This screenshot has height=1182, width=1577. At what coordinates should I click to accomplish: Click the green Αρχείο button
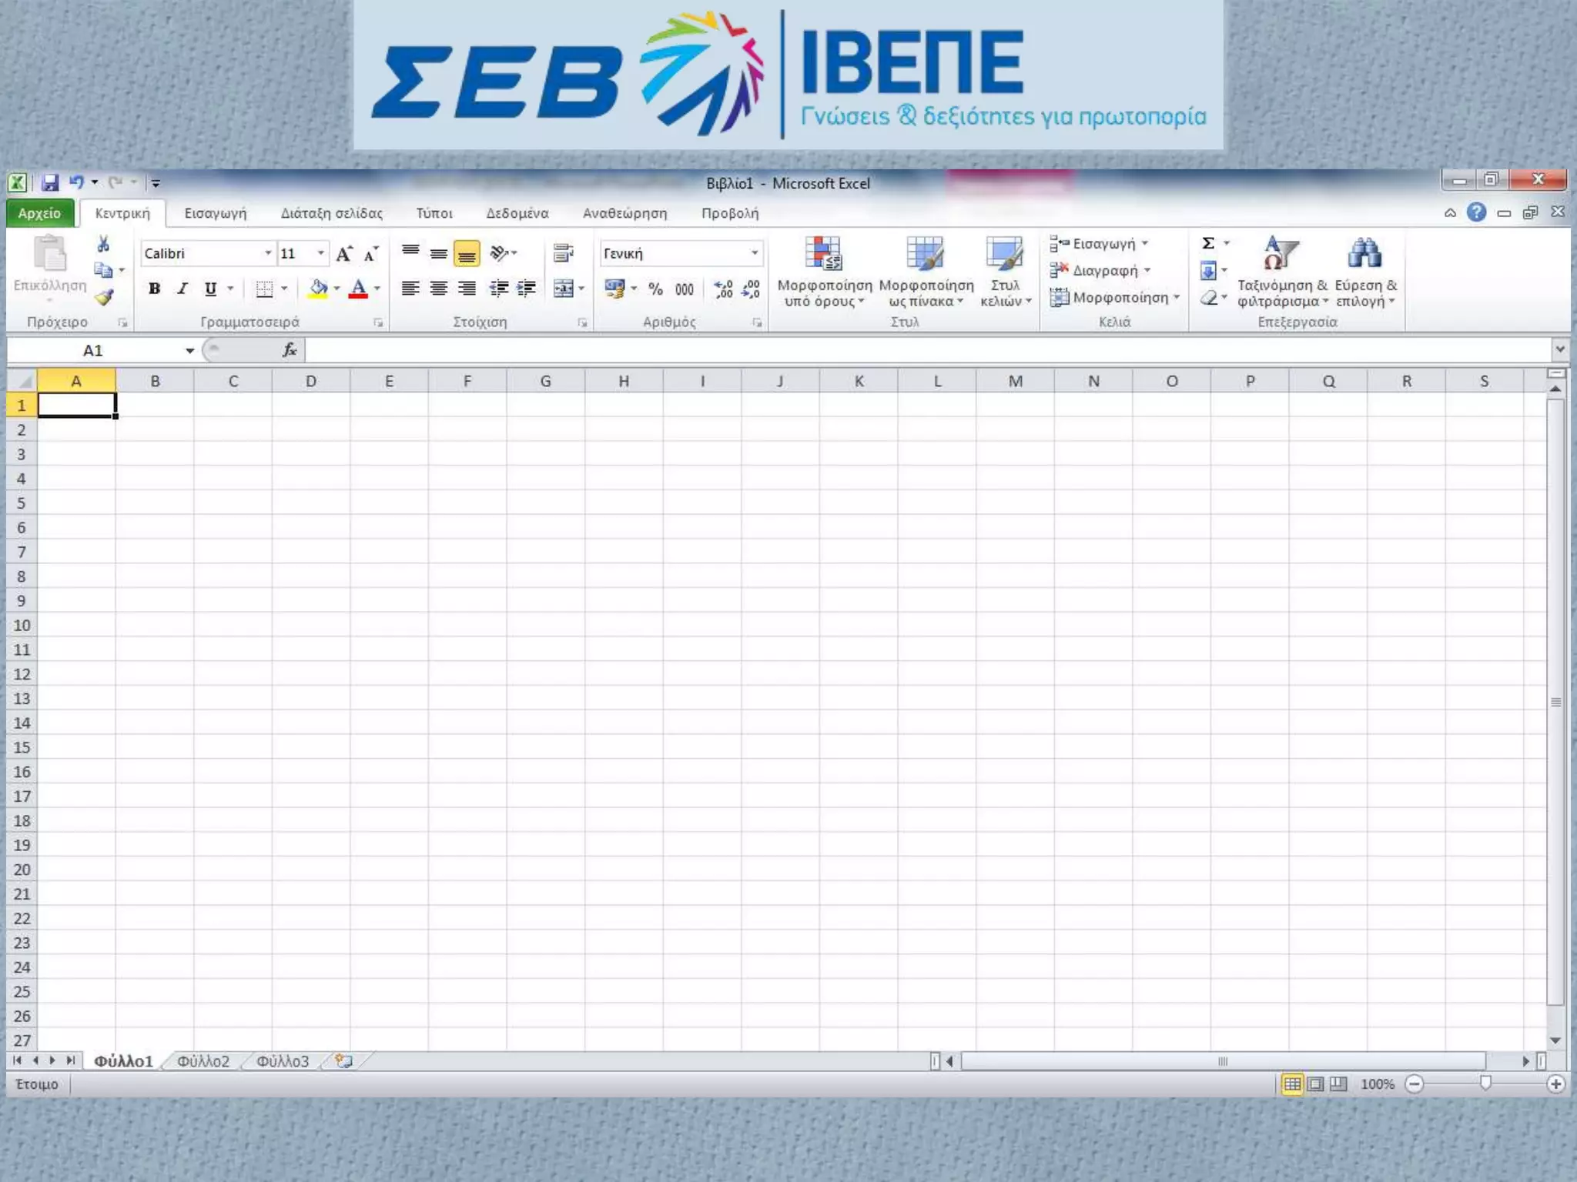(x=39, y=213)
